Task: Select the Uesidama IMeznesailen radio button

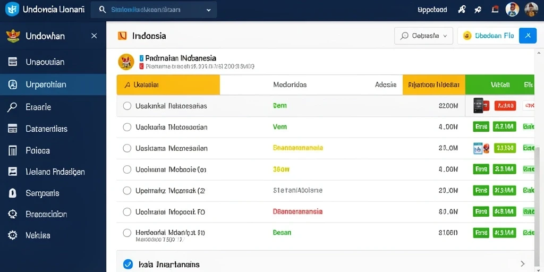Action: coord(127,149)
